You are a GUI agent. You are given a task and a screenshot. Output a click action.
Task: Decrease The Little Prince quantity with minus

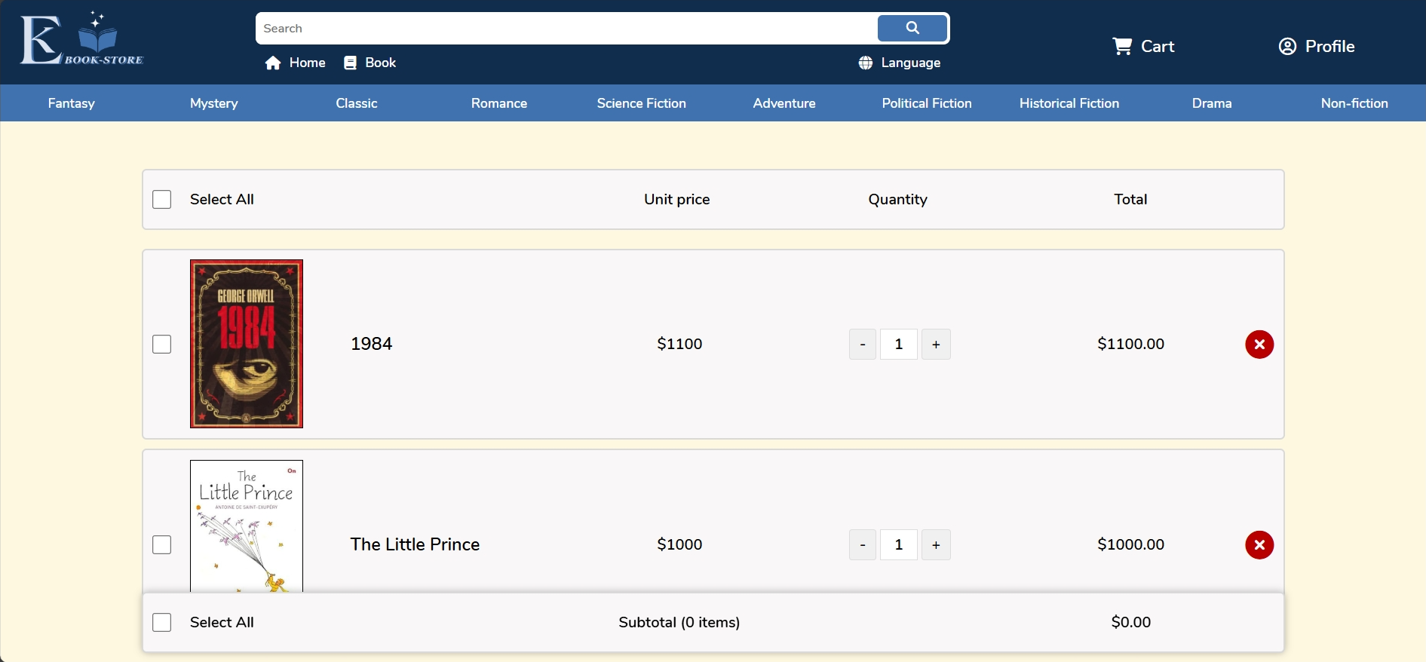point(862,545)
